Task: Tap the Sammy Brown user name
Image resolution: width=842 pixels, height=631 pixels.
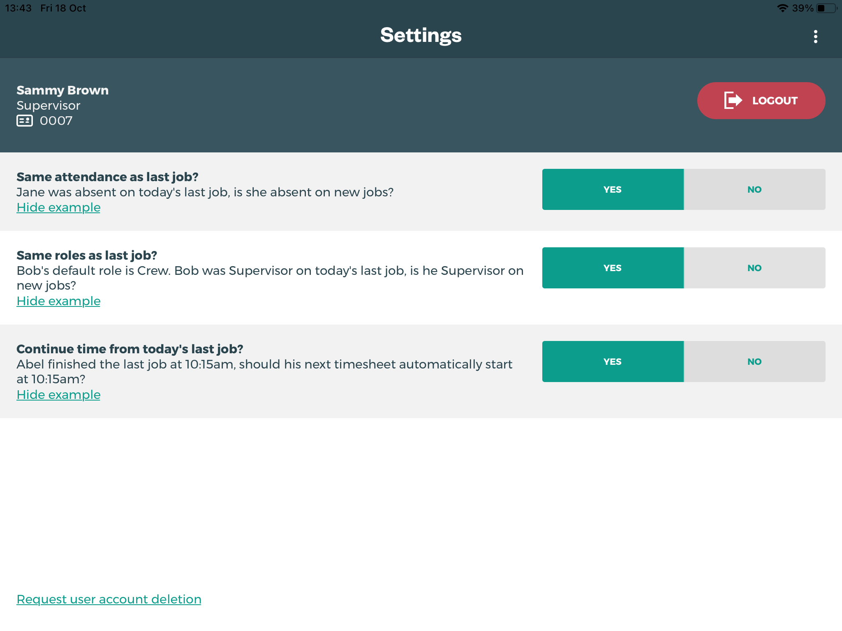Action: tap(62, 90)
